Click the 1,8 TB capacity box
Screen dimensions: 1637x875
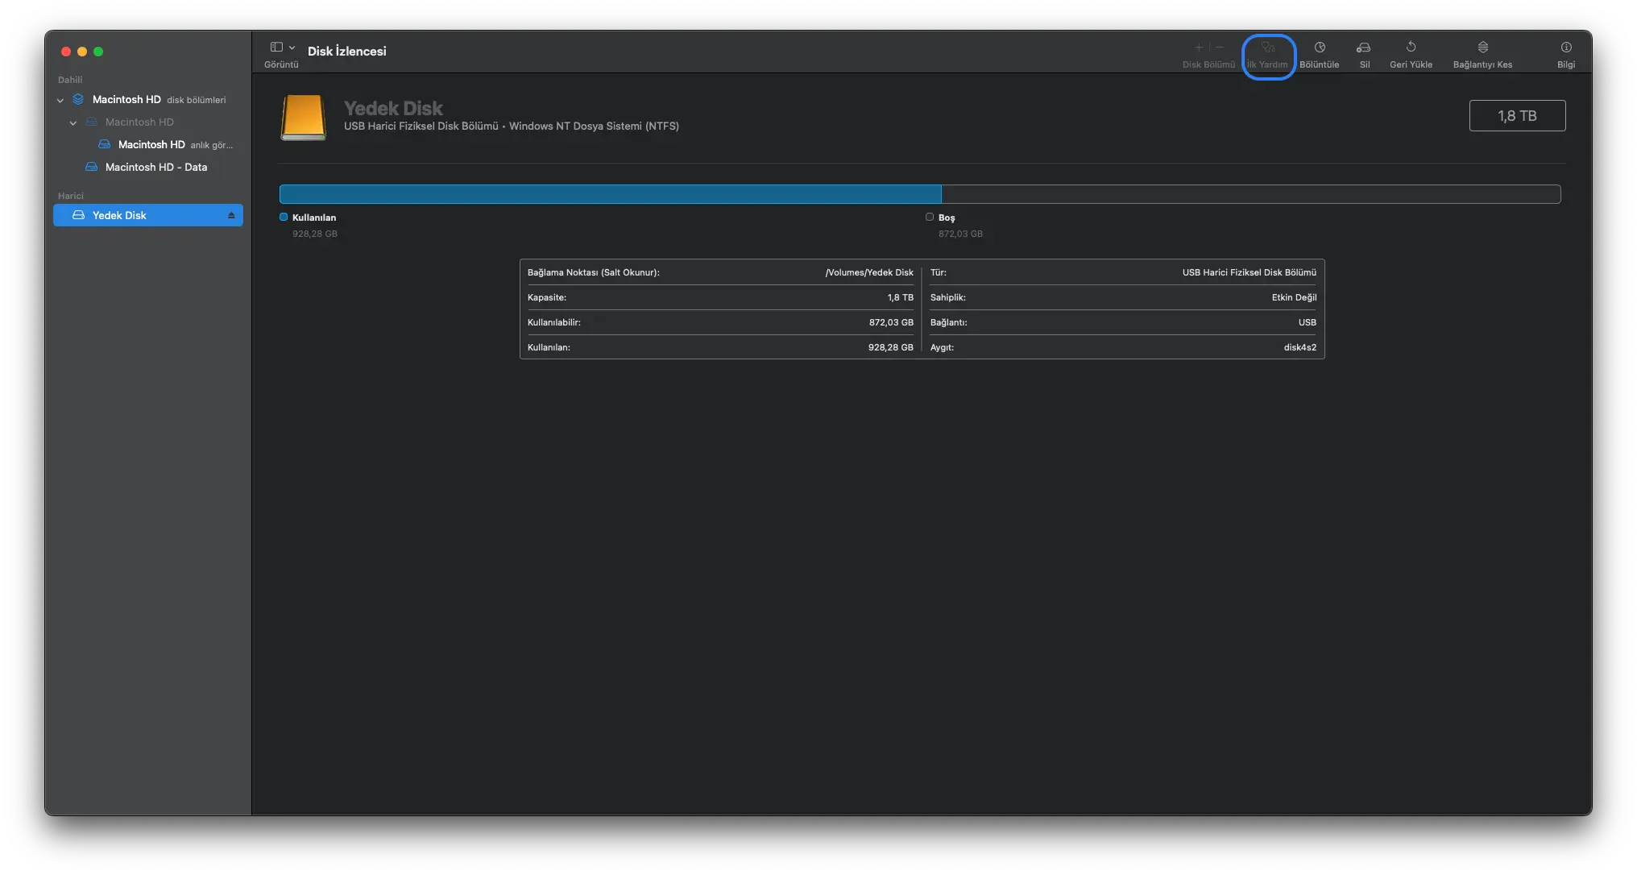pos(1517,116)
